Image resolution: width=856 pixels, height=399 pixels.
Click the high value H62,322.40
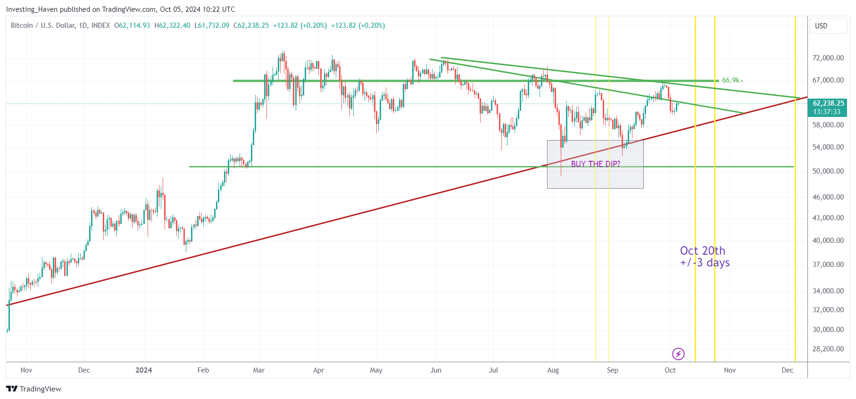pos(173,25)
